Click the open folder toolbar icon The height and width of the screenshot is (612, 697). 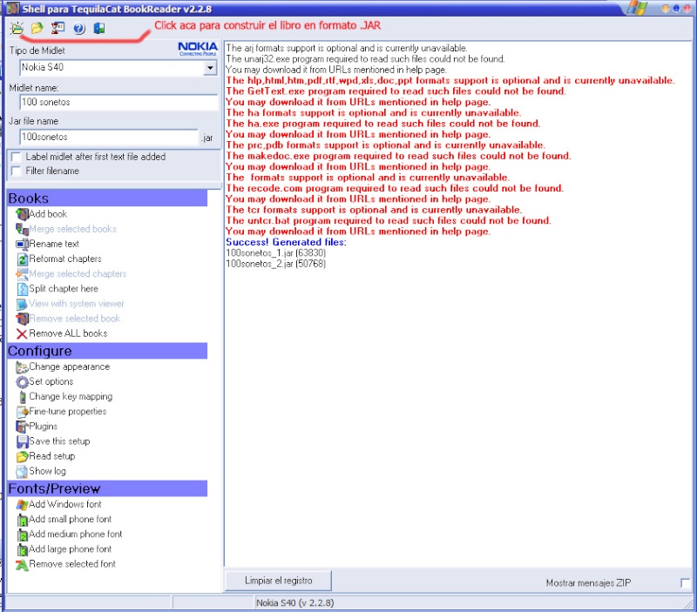(37, 29)
